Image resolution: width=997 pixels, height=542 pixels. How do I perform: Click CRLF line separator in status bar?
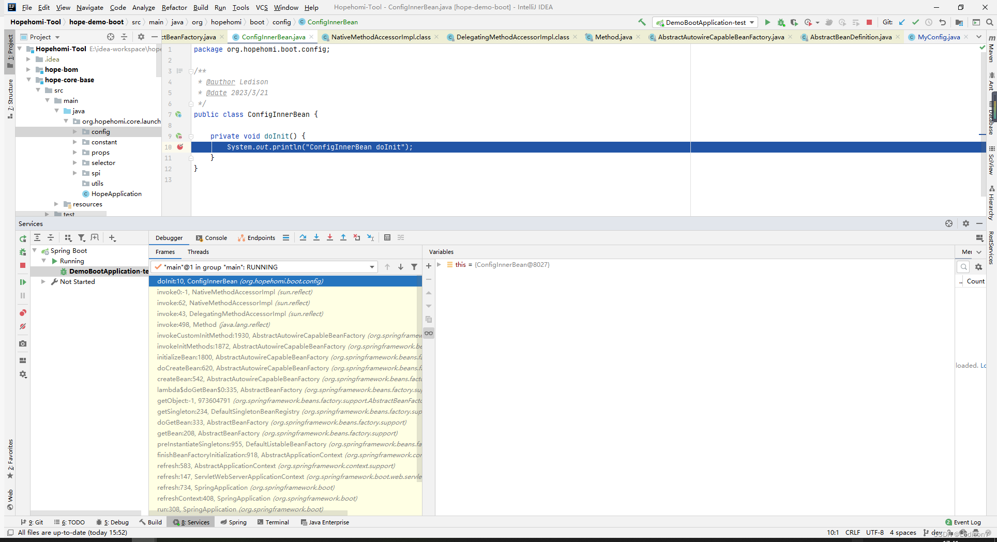coord(853,532)
